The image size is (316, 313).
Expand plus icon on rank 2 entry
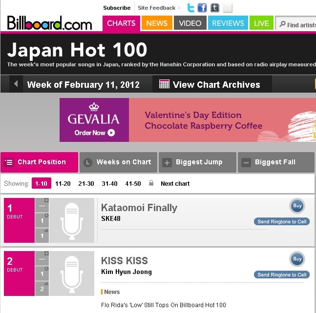pos(46,253)
